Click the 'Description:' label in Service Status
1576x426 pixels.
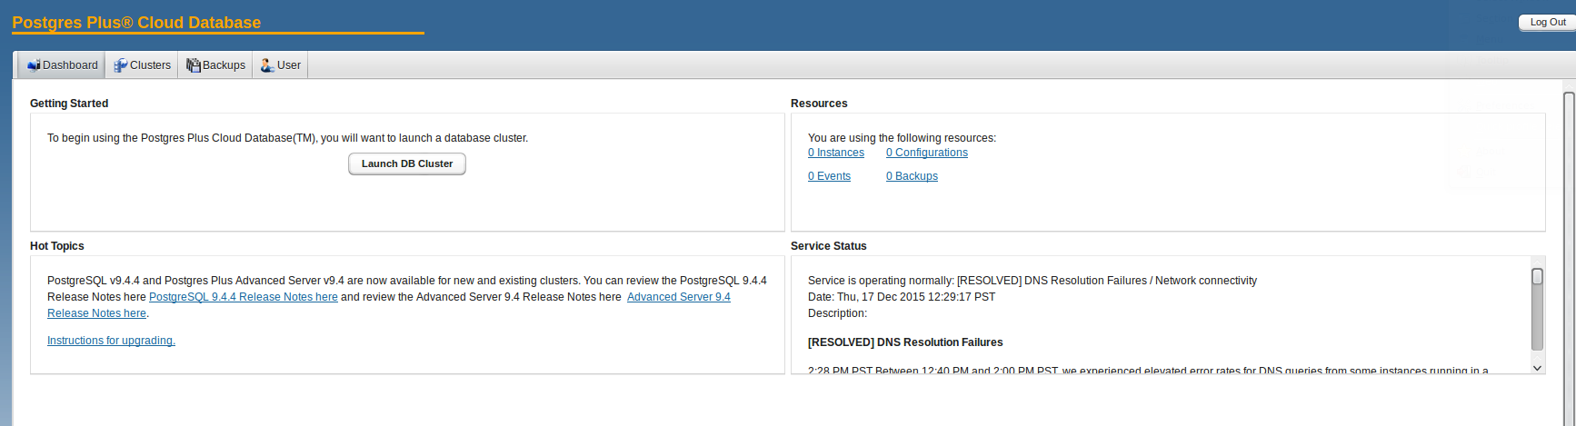837,313
